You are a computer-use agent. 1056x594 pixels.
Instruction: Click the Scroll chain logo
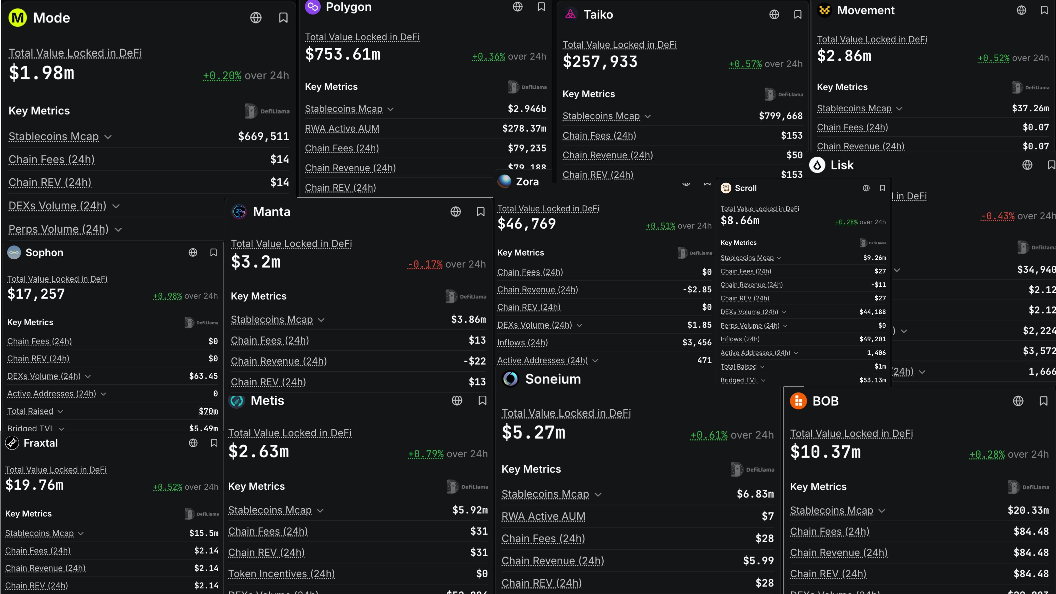[x=726, y=188]
